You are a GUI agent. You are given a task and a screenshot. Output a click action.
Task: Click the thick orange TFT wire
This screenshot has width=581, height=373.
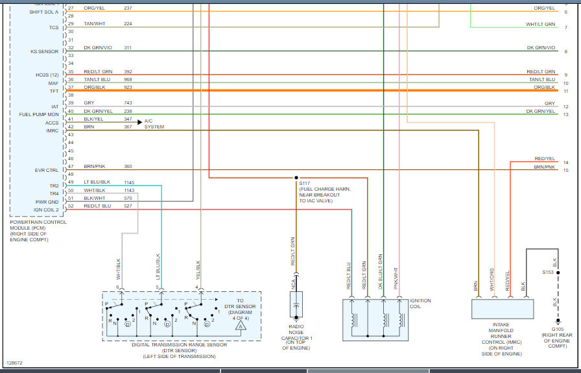pos(324,91)
